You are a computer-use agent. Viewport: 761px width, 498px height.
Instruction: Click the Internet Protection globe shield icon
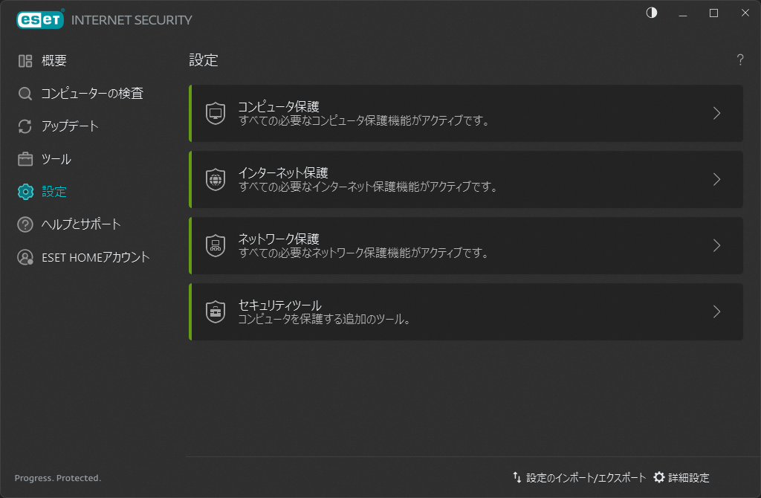[x=216, y=180]
